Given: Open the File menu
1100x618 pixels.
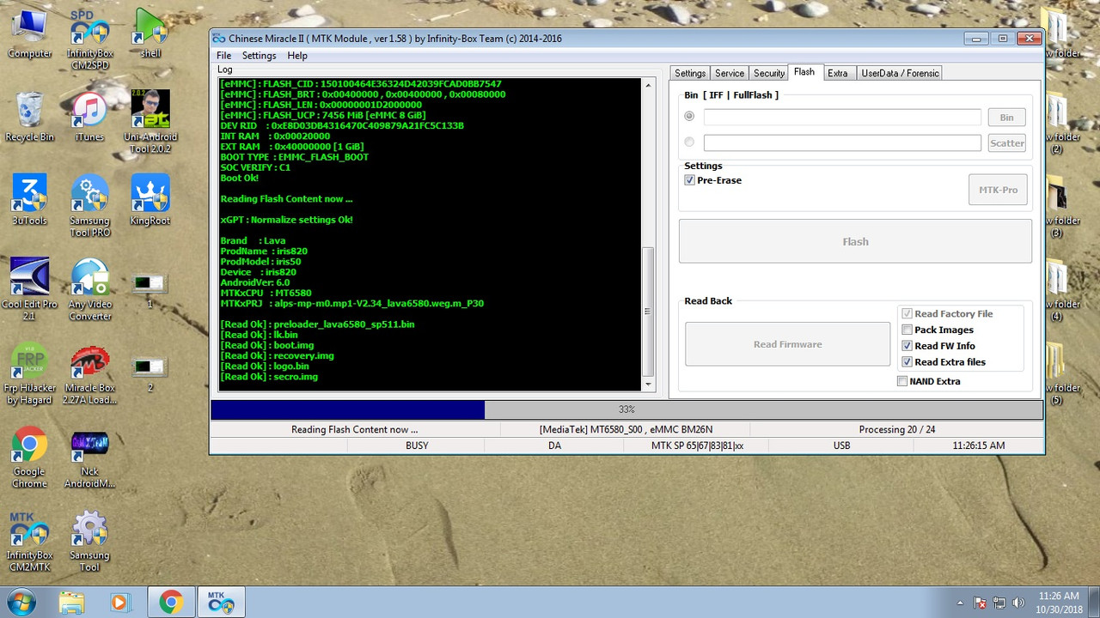Looking at the screenshot, I should coord(223,56).
